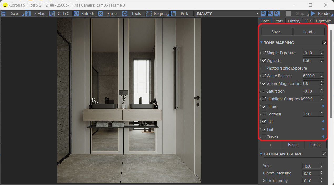
Task: Toggle the TONE MAPPING master checkbox
Action: click(324, 43)
